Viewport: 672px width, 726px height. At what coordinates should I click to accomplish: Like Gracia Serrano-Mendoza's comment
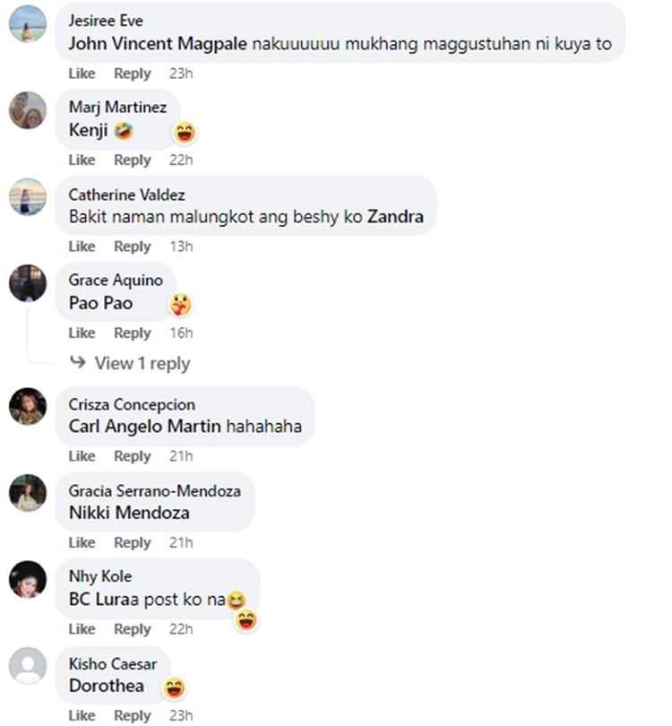(82, 542)
